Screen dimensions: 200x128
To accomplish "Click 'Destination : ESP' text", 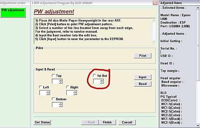I will click(173, 22).
